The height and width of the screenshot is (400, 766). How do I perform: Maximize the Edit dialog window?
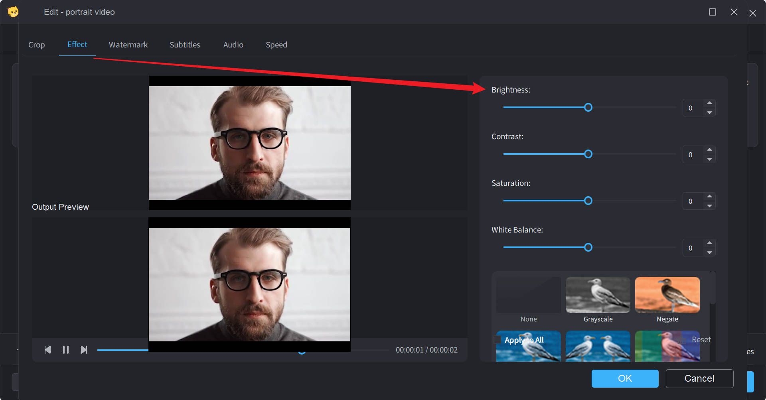pyautogui.click(x=712, y=12)
